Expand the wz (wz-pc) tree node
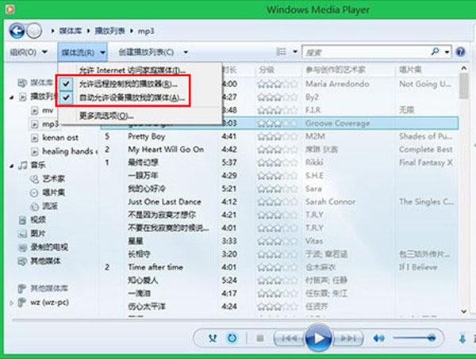Image resolution: width=476 pixels, height=359 pixels. point(12,303)
